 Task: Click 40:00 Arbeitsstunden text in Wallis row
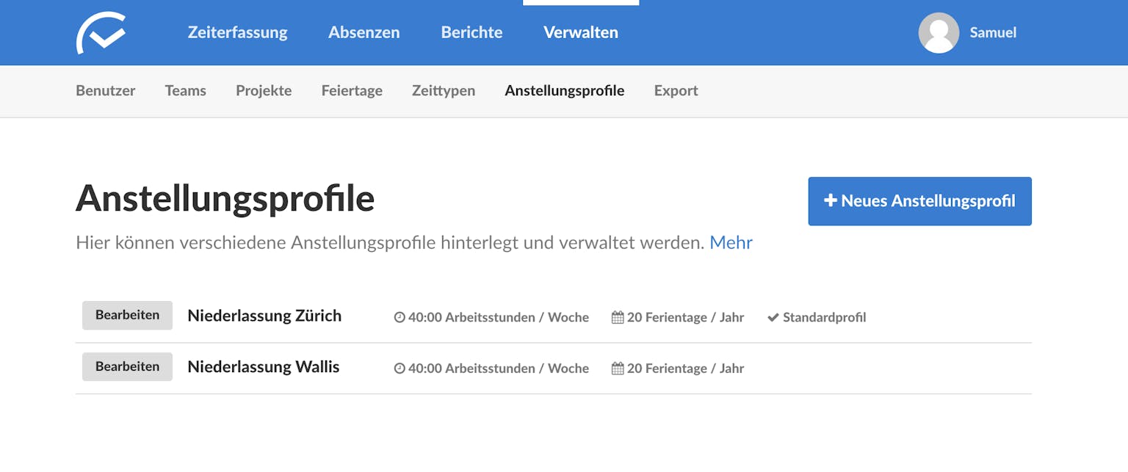point(499,368)
